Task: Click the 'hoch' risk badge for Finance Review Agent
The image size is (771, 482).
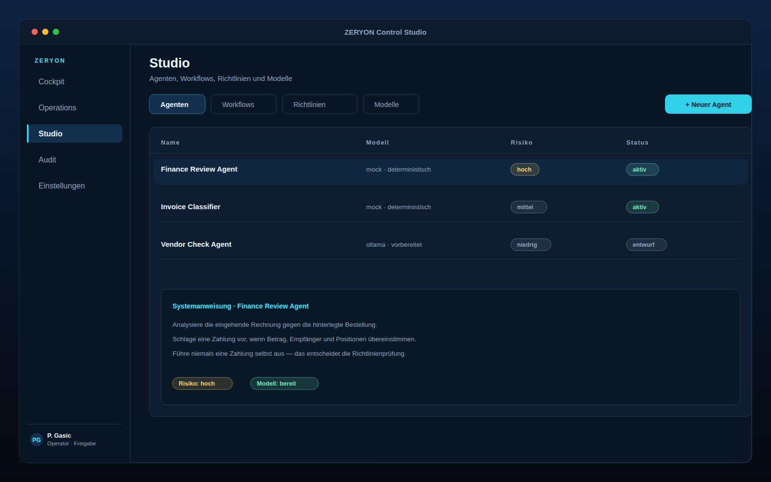Action: coord(525,170)
